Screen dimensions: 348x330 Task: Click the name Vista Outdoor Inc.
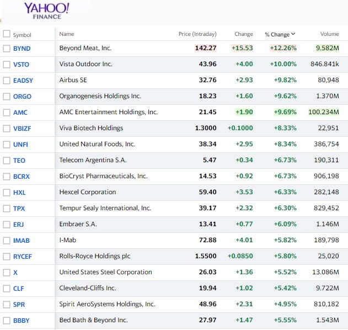(x=86, y=64)
